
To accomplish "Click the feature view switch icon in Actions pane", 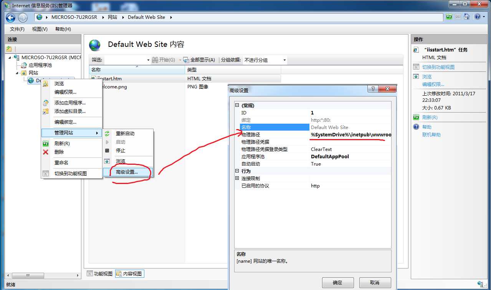I will click(416, 67).
